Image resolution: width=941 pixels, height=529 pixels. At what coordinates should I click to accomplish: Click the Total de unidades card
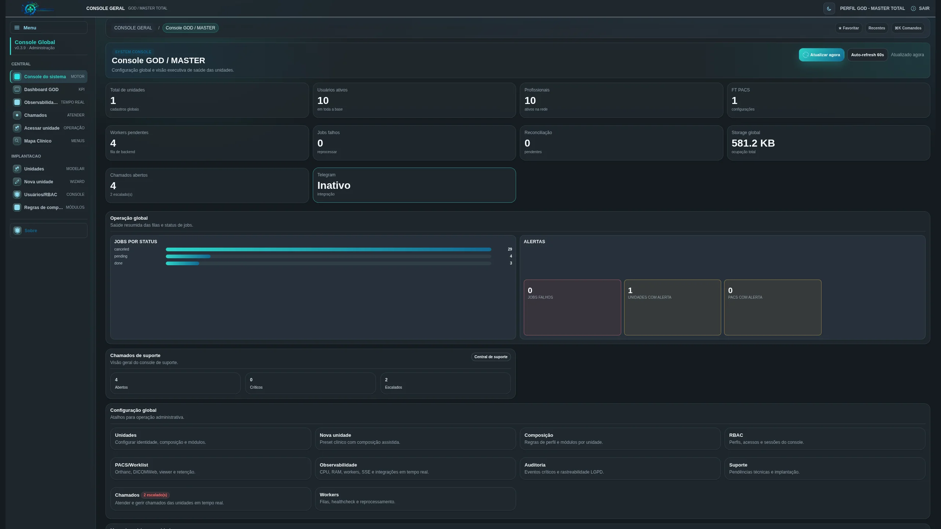tap(207, 100)
